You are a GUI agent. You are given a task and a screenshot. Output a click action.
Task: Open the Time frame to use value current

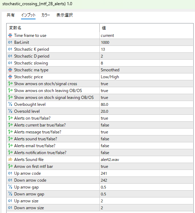coord(146,35)
